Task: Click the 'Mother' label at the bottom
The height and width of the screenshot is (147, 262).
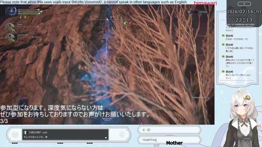Action: (x=174, y=143)
